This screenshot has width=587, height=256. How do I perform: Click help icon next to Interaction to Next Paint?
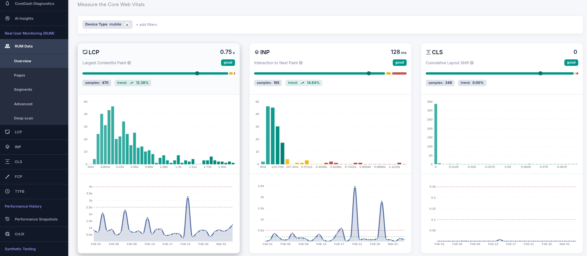click(301, 63)
